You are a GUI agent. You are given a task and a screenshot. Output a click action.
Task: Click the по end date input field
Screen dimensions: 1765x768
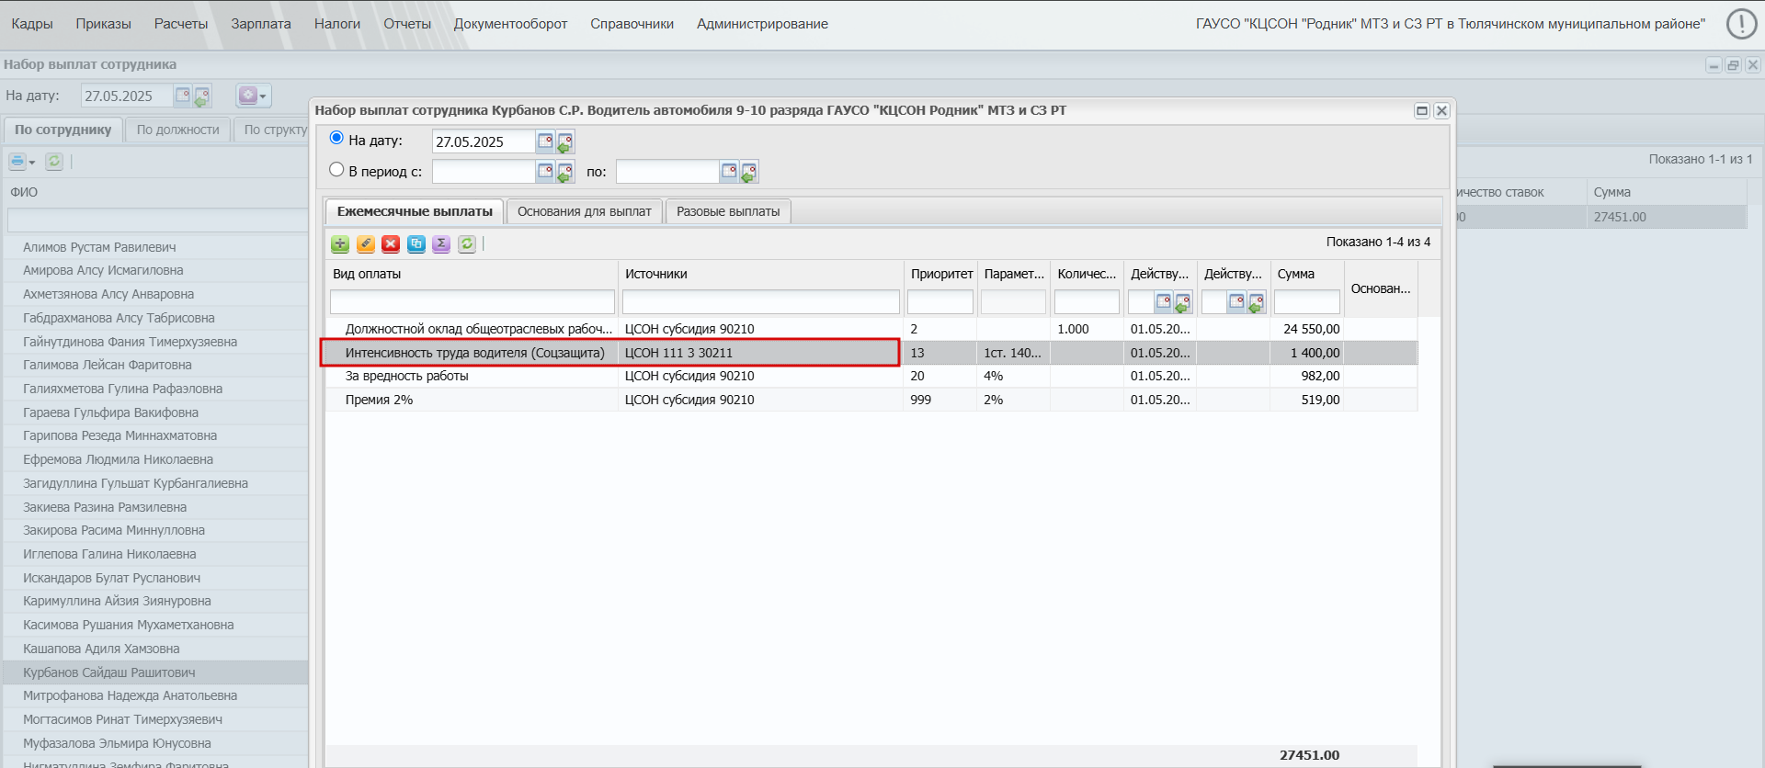[x=667, y=172]
